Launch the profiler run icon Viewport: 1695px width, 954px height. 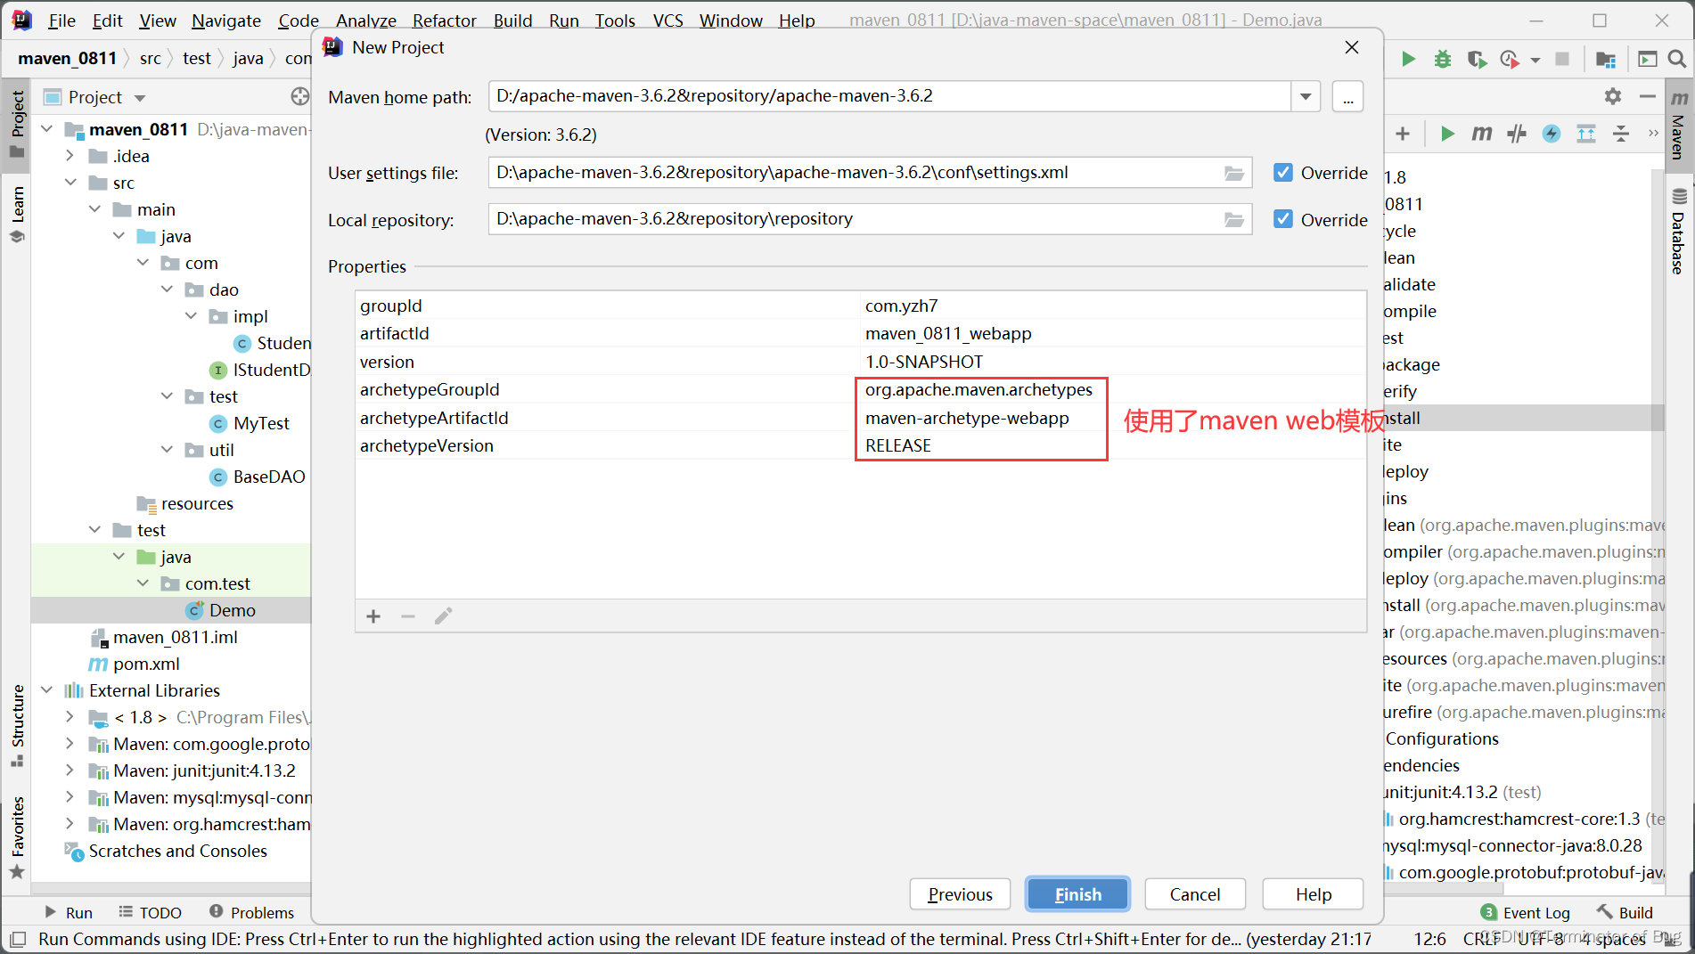[1509, 59]
